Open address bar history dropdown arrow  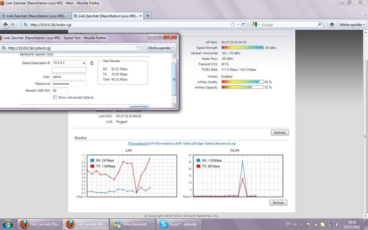point(238,24)
